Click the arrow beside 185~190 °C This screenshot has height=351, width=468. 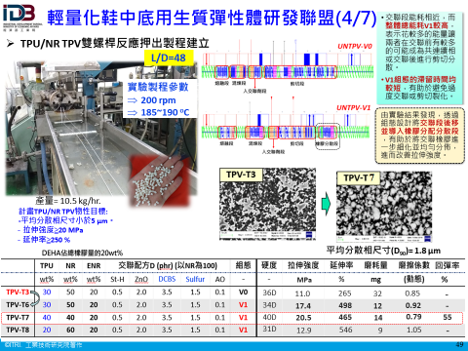(133, 113)
